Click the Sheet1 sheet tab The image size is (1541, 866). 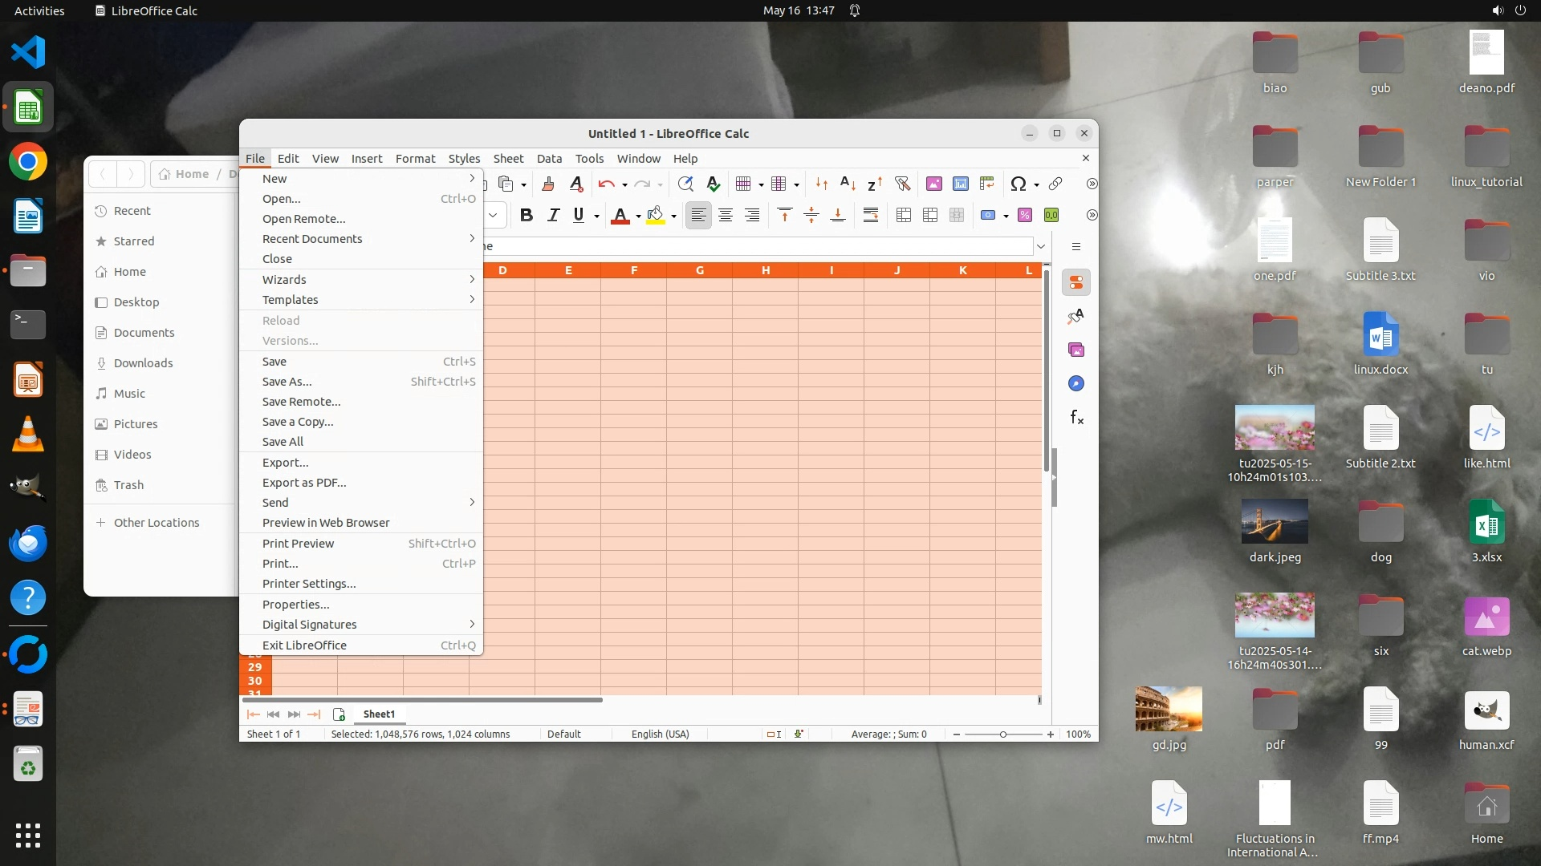(x=379, y=714)
